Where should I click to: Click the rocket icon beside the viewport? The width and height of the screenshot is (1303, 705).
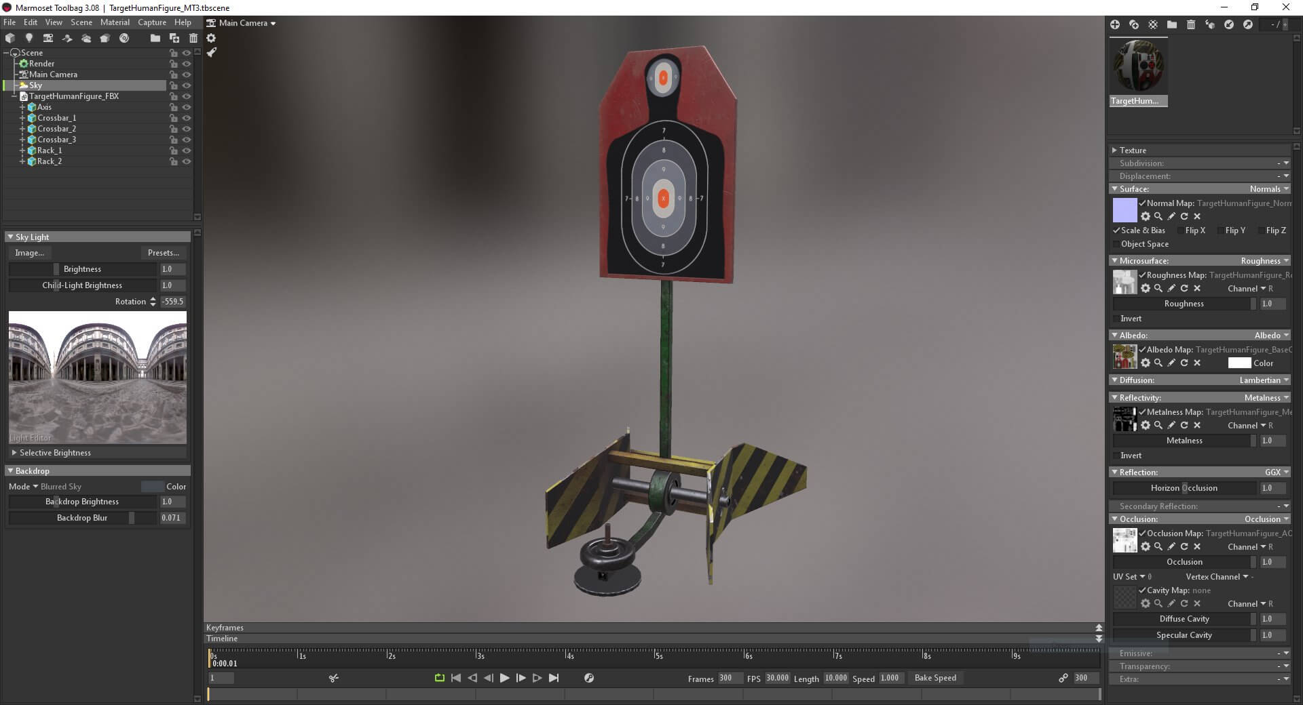coord(212,52)
